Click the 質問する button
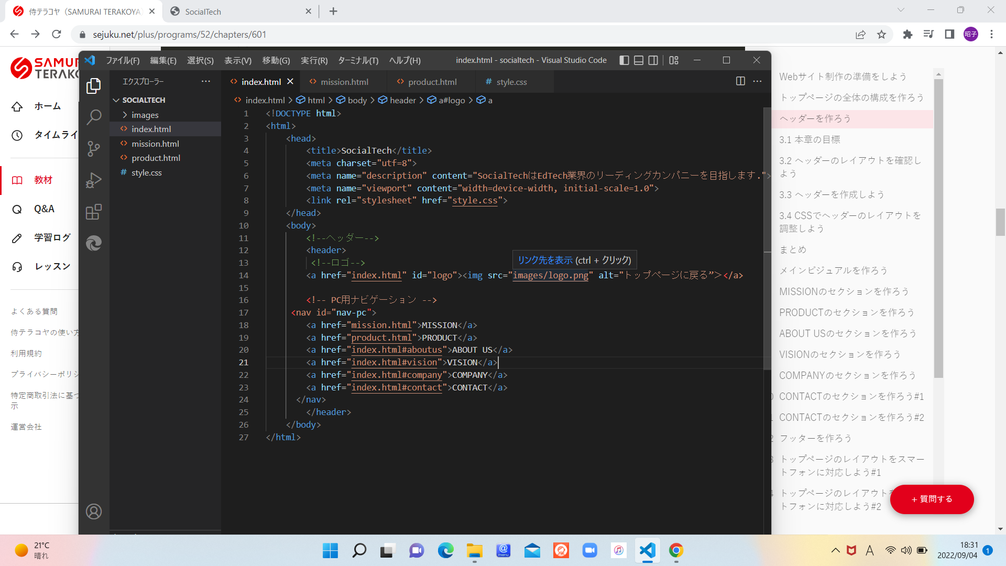This screenshot has width=1006, height=566. [932, 499]
